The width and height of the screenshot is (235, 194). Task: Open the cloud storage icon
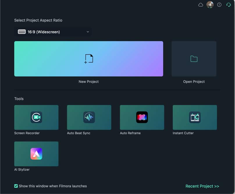coord(200,5)
